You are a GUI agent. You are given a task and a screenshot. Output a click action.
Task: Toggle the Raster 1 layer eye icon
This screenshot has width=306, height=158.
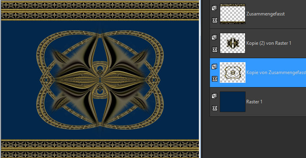(x=214, y=108)
